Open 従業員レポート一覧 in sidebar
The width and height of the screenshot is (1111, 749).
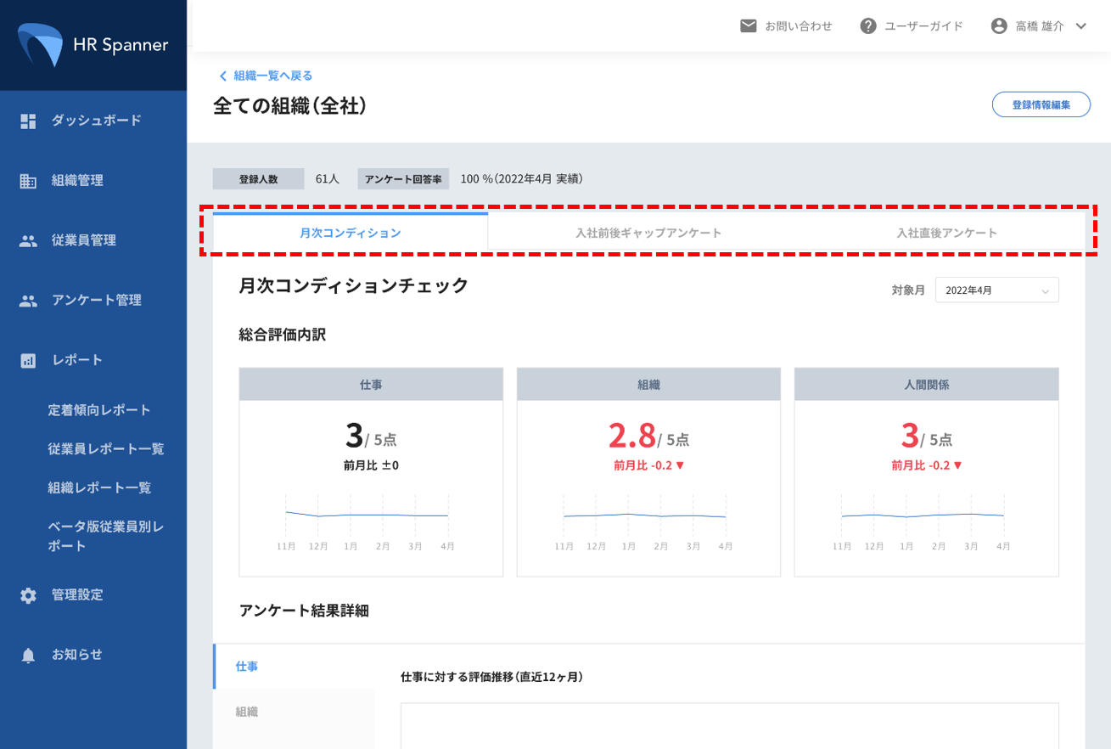tap(106, 448)
